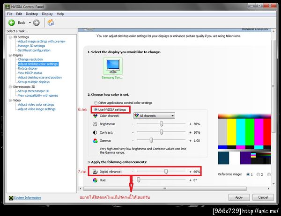The image size is (281, 216).
Task: Click the horizontal scrollbar left arrow
Action: [x=81, y=188]
